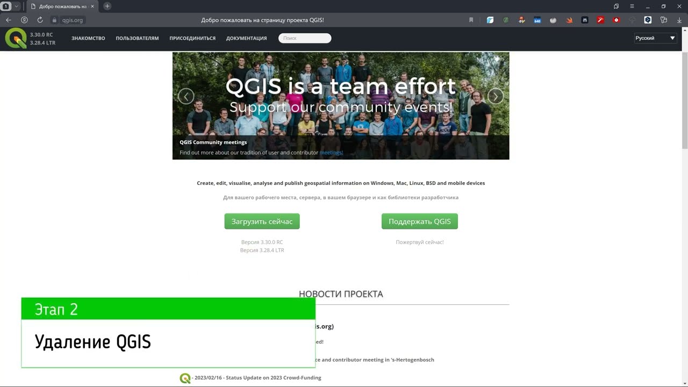
Task: Click the blue hexagon extension icon
Action: [x=648, y=20]
